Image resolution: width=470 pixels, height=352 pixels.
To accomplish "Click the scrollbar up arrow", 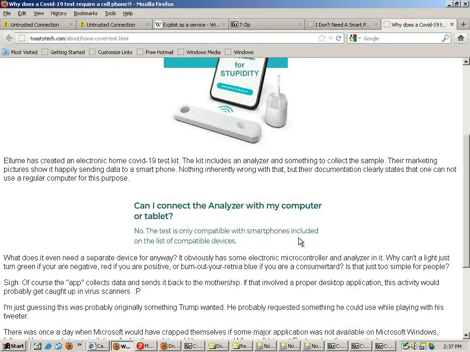I will coord(466,62).
